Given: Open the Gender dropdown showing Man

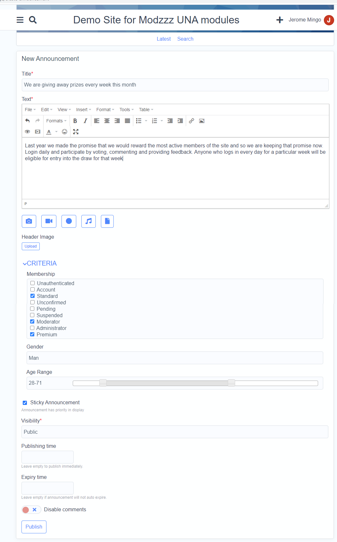Looking at the screenshot, I should coord(175,358).
